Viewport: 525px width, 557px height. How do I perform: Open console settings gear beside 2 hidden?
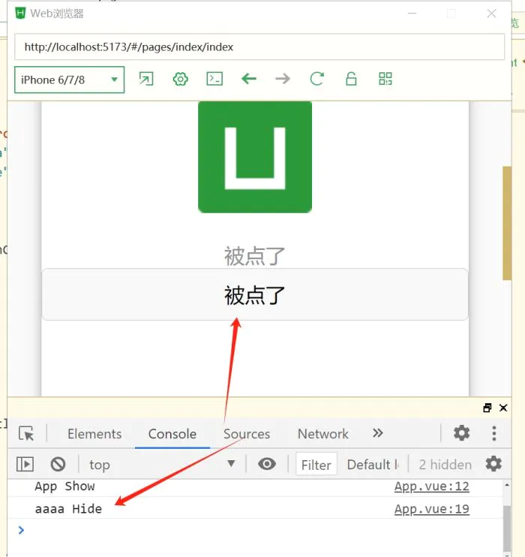493,464
